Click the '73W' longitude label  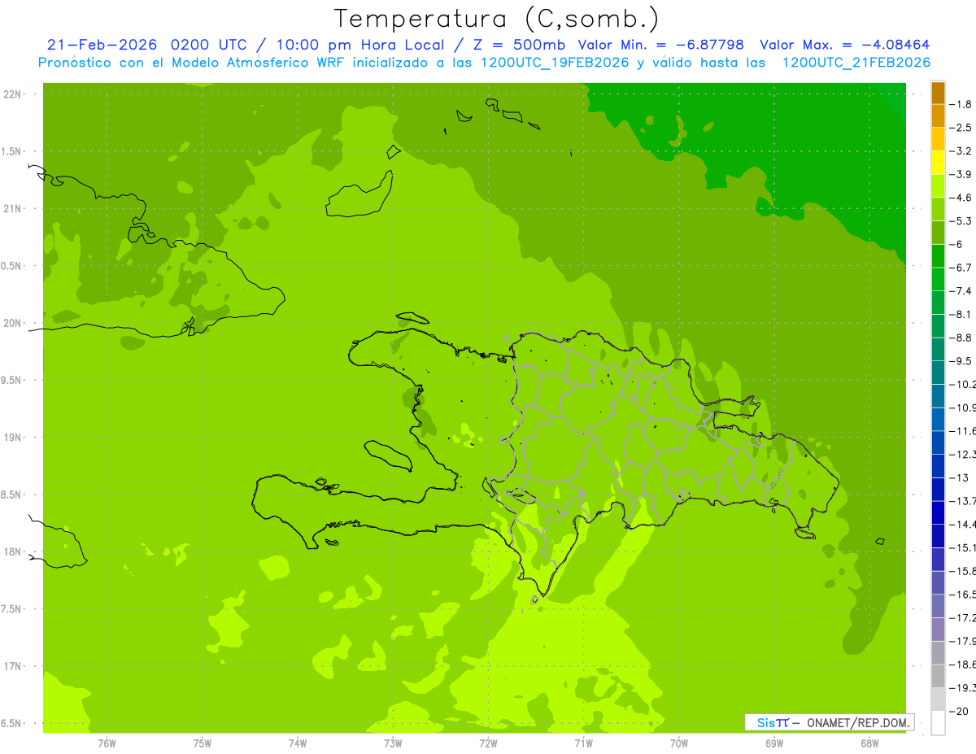point(393,743)
